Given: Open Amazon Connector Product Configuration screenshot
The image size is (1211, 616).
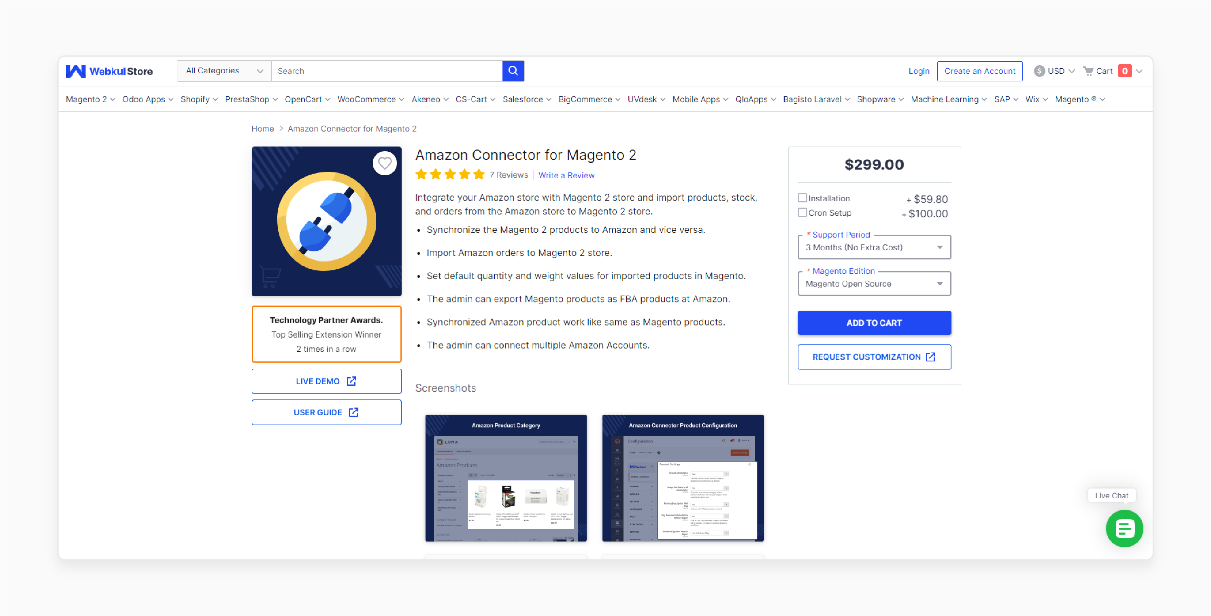Looking at the screenshot, I should coord(683,478).
